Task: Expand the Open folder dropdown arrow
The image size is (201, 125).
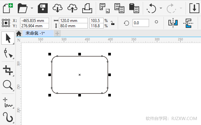Action: (32, 8)
